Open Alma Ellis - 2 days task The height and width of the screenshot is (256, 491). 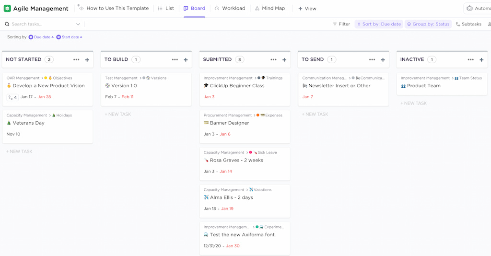232,198
